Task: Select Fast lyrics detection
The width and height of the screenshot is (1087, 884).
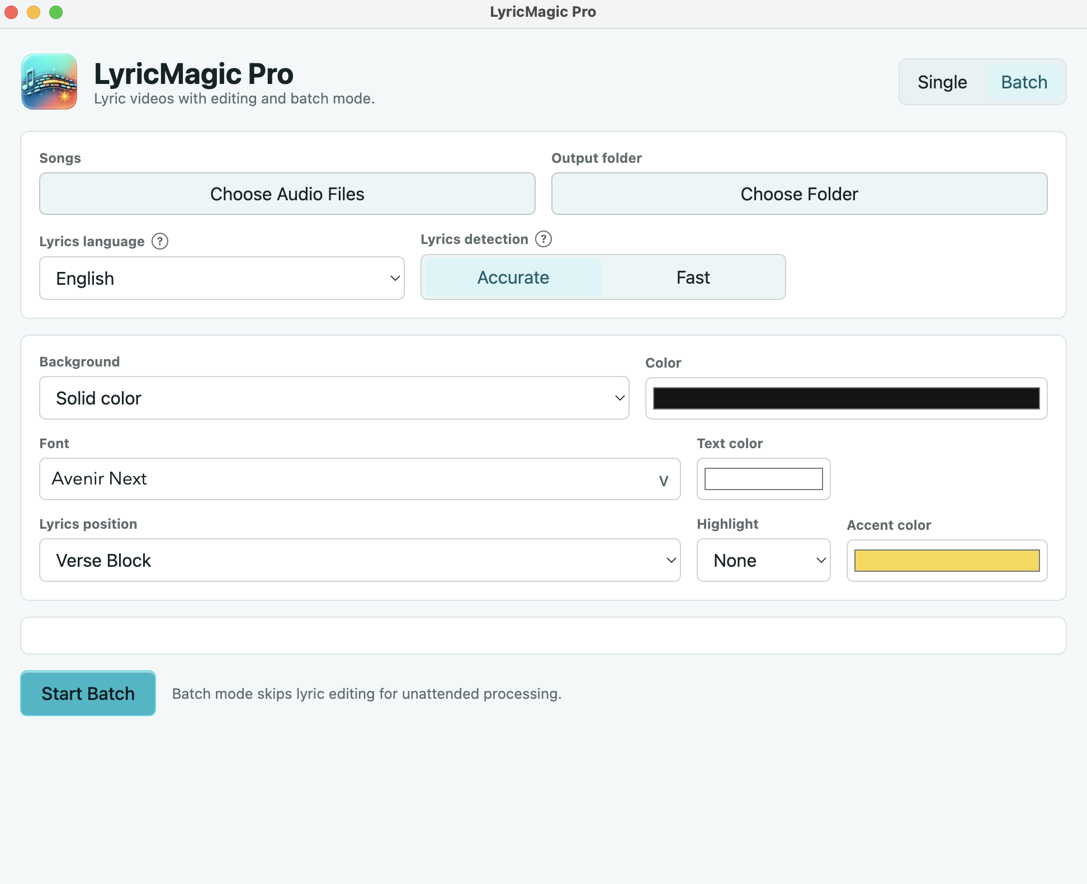Action: click(x=693, y=278)
